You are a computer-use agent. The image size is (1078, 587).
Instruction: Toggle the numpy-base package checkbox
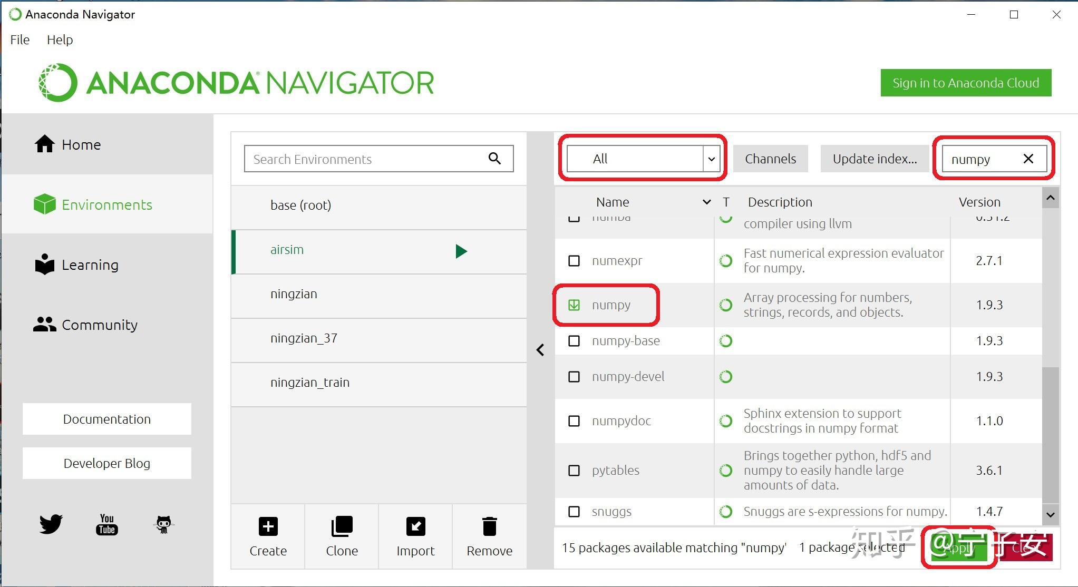[x=574, y=341]
